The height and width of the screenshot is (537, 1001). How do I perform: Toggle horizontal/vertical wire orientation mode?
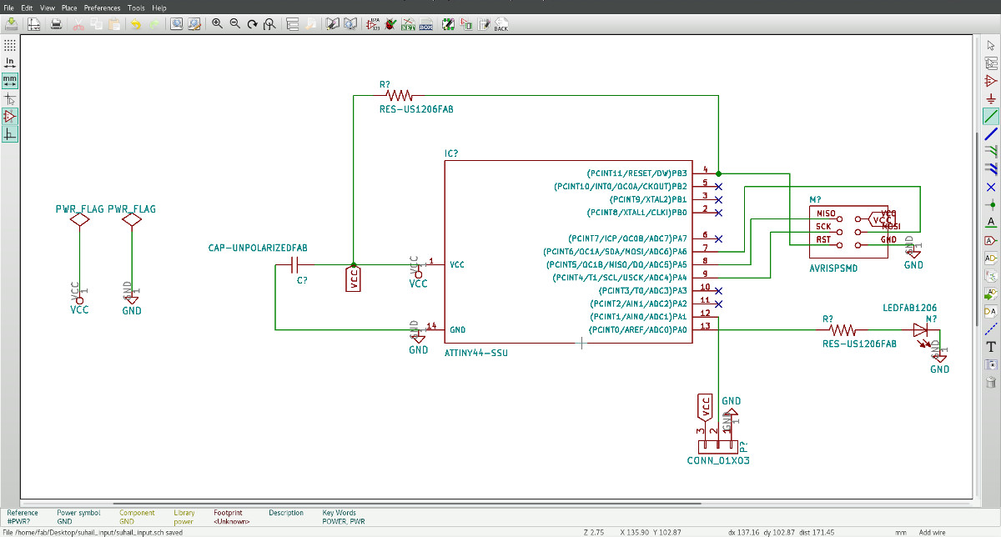point(10,134)
